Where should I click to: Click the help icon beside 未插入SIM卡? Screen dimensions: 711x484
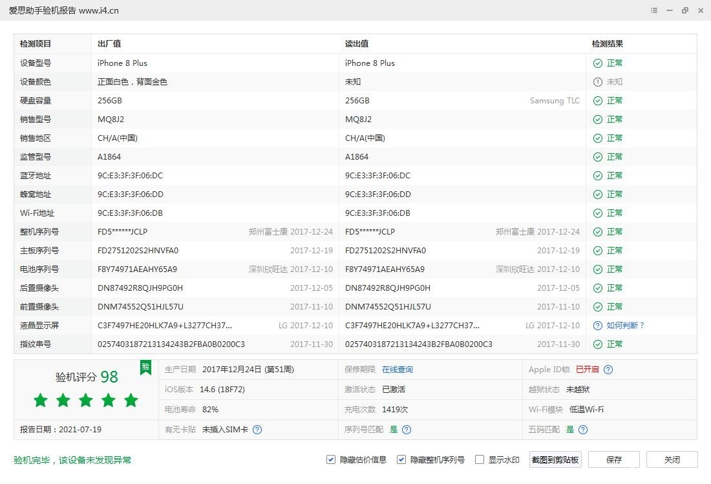click(257, 430)
